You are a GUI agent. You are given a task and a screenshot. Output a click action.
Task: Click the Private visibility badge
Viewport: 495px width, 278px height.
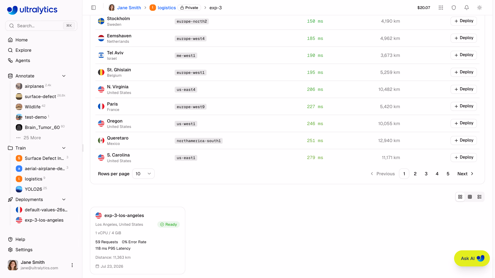tap(189, 8)
